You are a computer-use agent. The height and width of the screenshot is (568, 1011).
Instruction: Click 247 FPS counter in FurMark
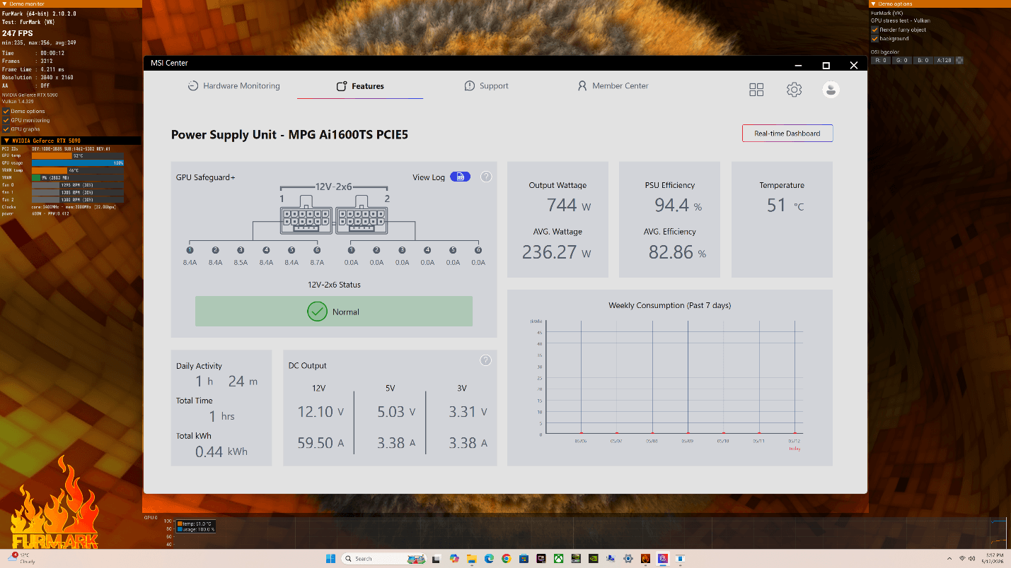tap(18, 33)
